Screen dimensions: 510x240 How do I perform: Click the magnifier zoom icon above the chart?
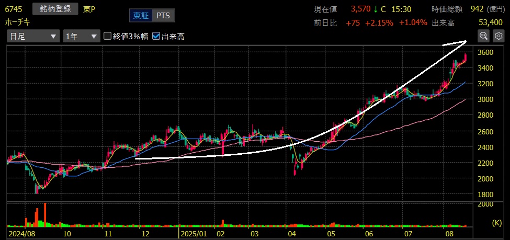[x=484, y=36]
